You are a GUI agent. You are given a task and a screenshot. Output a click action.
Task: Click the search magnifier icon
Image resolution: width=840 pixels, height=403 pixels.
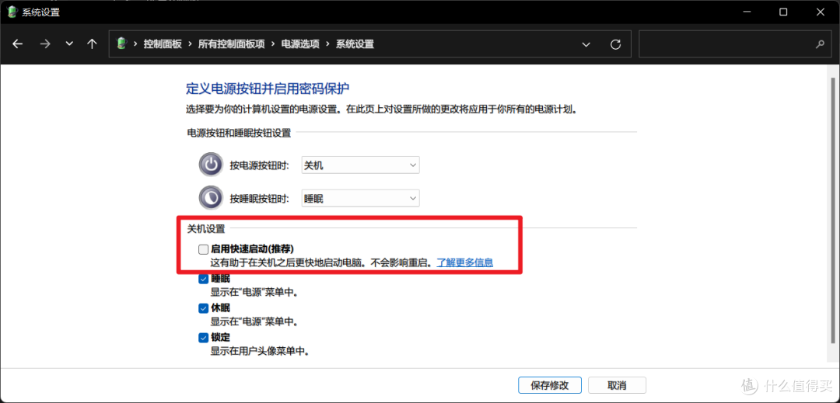click(x=820, y=43)
